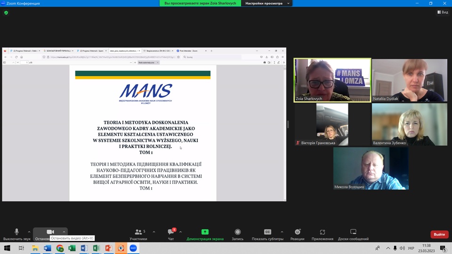Click PDF vertical scrollbar
This screenshot has height=254, width=452.
pos(285,133)
